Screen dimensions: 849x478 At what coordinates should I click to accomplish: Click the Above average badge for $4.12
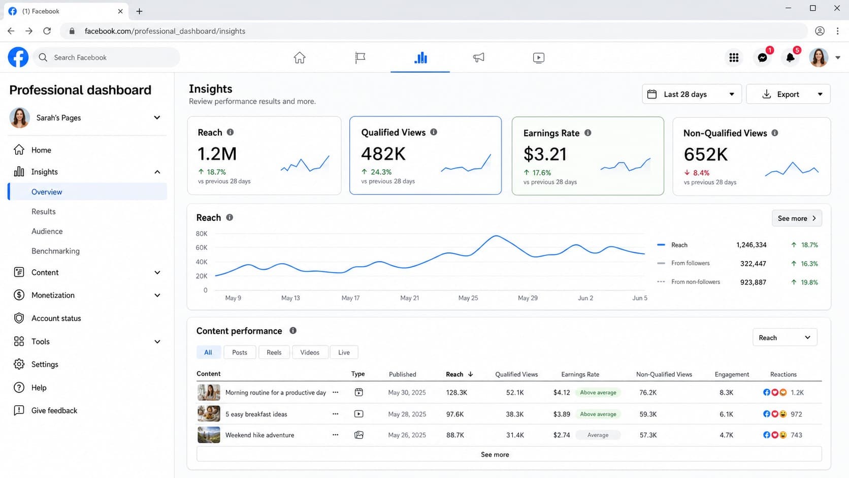click(x=598, y=392)
